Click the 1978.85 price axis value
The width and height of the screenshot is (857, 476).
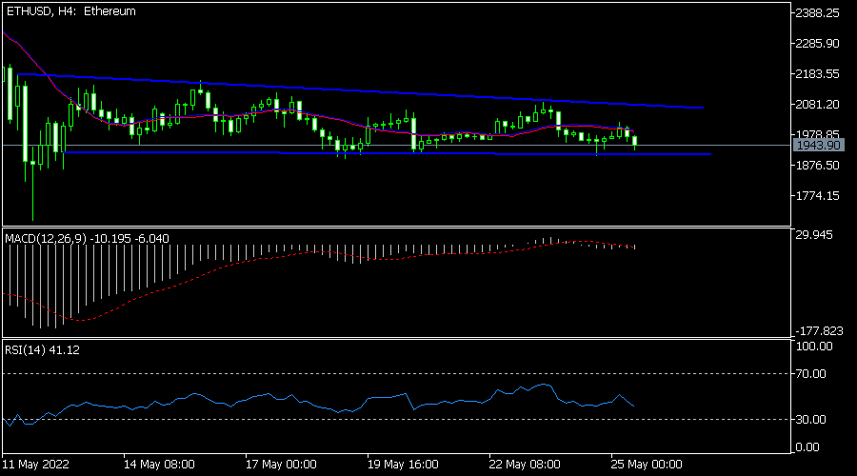[x=817, y=134]
